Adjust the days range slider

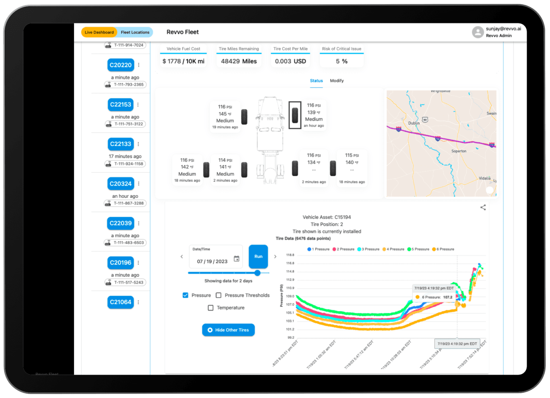point(257,273)
